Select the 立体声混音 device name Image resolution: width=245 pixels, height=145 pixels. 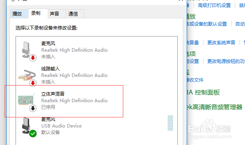click(x=53, y=94)
